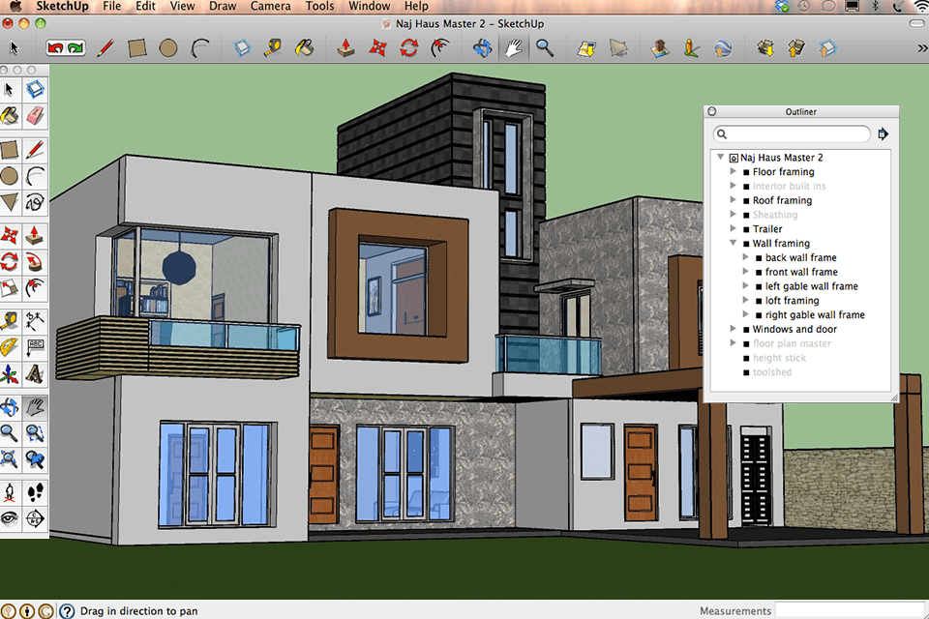This screenshot has height=619, width=929.
Task: Select the Eraser tool
Action: pyautogui.click(x=37, y=115)
